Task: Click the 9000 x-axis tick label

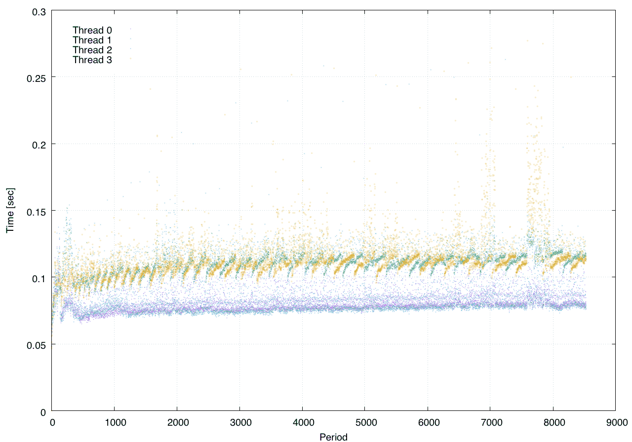Action: tap(615, 422)
